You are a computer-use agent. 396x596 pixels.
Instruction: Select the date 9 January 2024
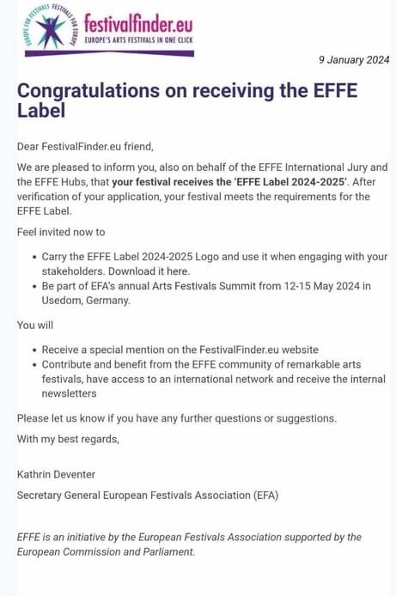[x=354, y=60]
